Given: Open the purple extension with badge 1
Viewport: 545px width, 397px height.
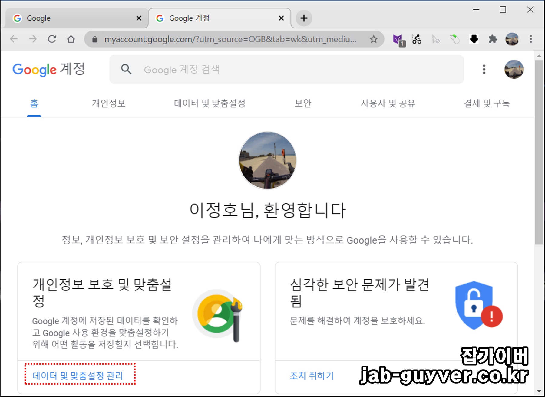Looking at the screenshot, I should coord(399,40).
